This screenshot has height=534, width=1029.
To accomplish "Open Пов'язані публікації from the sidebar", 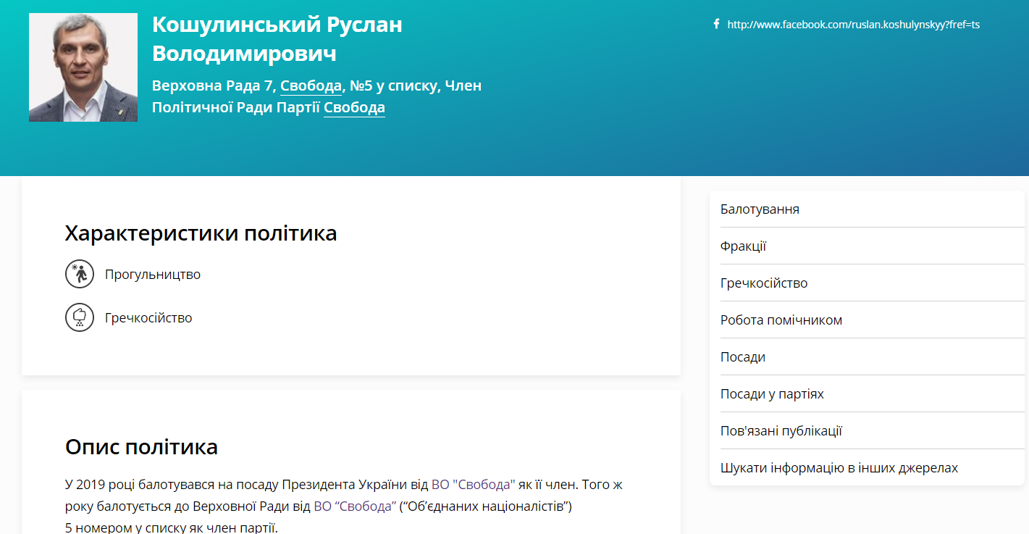I will 867,431.
